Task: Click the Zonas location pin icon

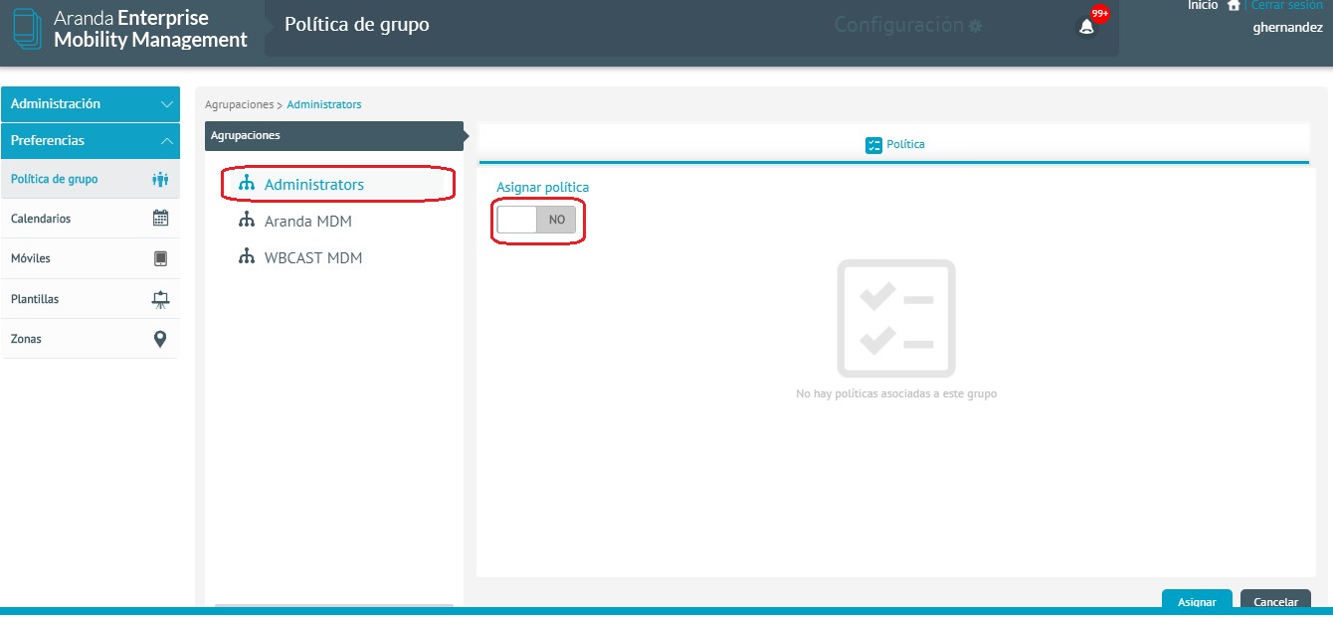Action: [160, 339]
